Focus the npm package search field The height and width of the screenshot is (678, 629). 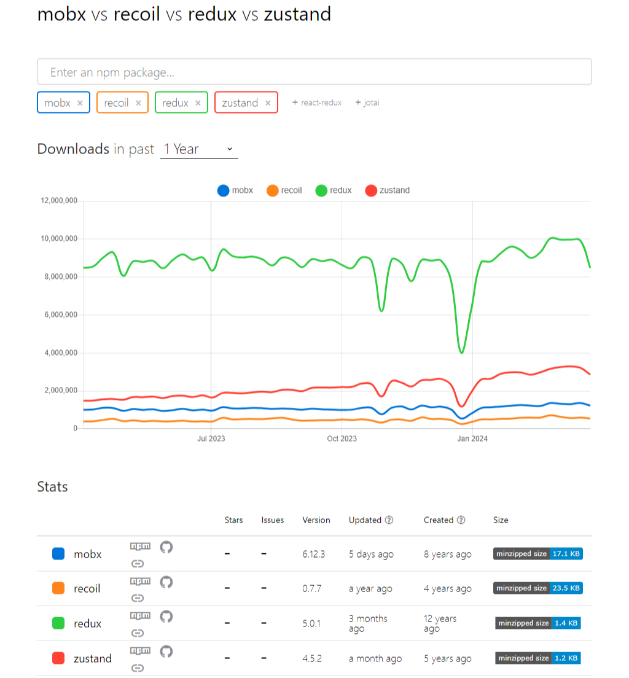point(314,72)
